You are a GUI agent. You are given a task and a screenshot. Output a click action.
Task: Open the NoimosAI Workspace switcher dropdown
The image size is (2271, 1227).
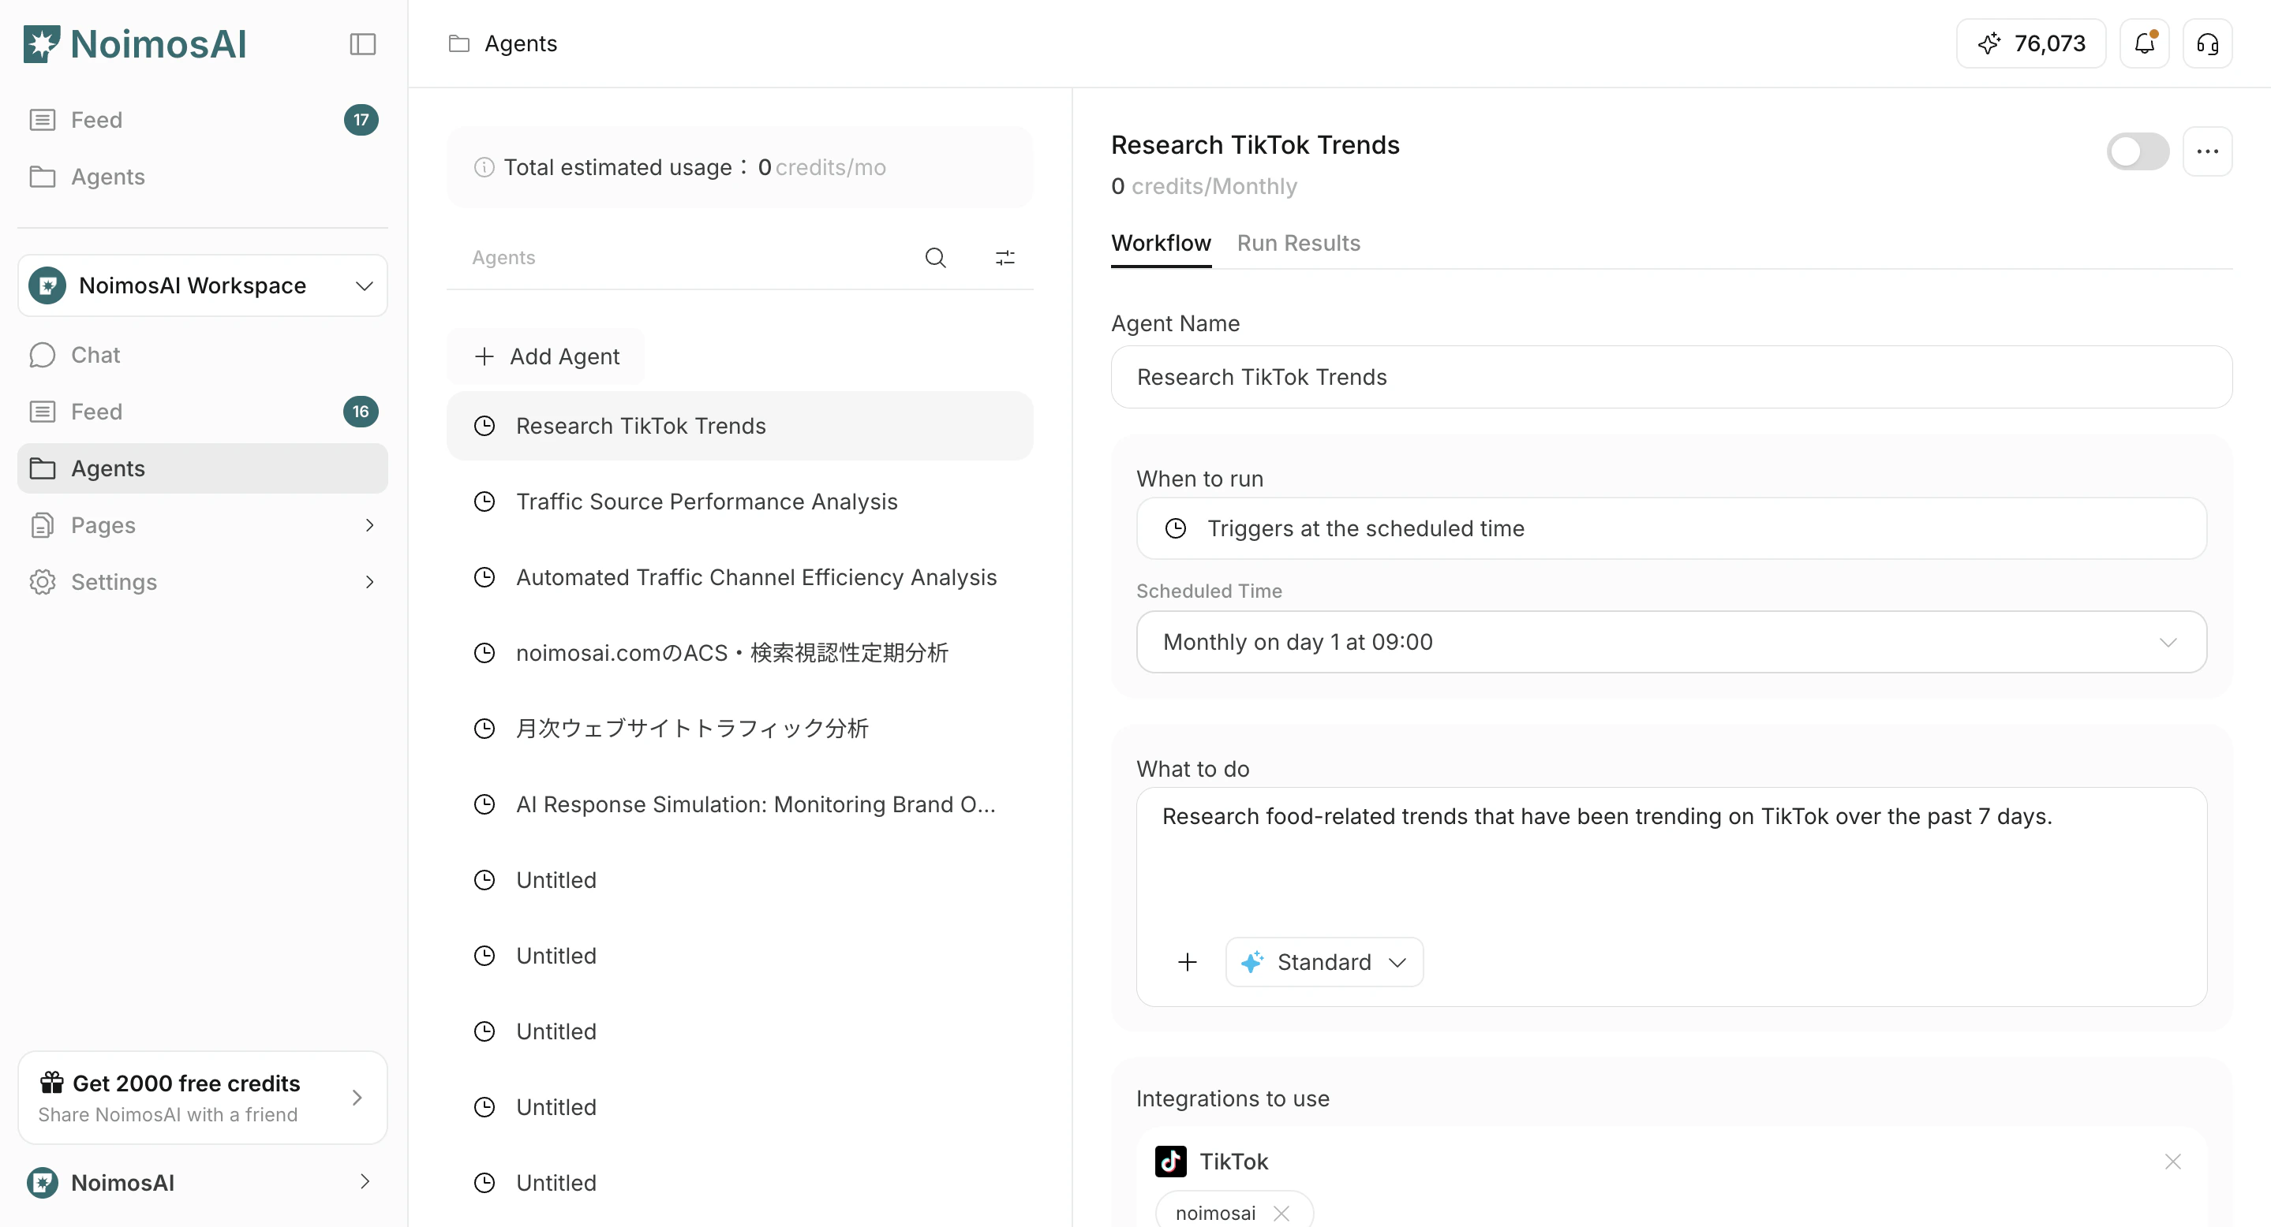click(203, 285)
